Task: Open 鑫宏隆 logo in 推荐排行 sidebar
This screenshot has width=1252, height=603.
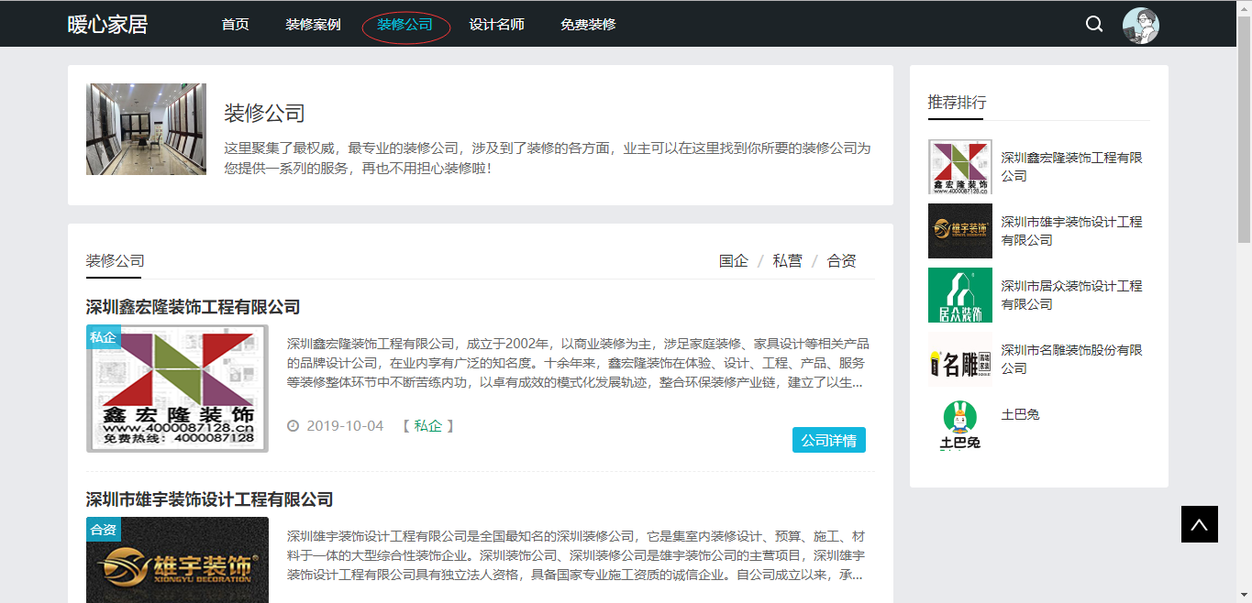Action: tap(960, 167)
